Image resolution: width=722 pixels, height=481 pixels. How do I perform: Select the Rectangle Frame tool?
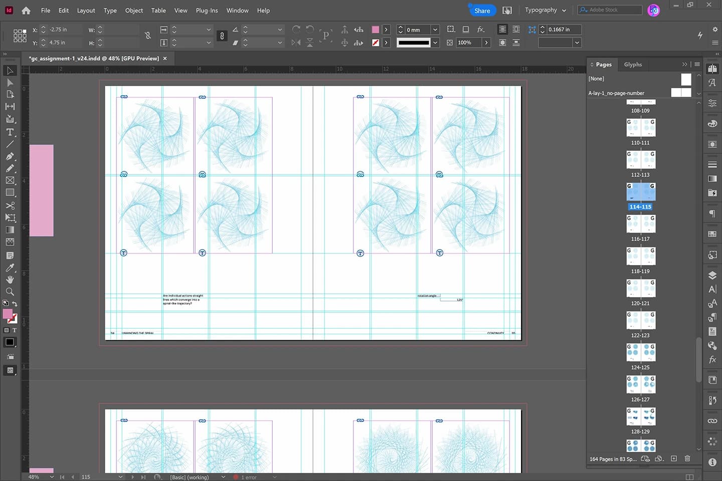coord(10,180)
